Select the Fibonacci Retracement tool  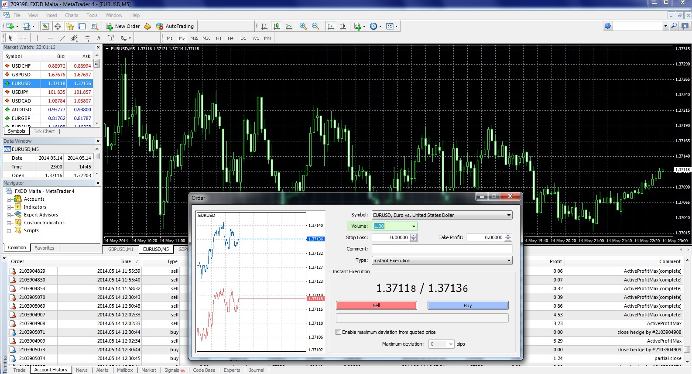86,38
